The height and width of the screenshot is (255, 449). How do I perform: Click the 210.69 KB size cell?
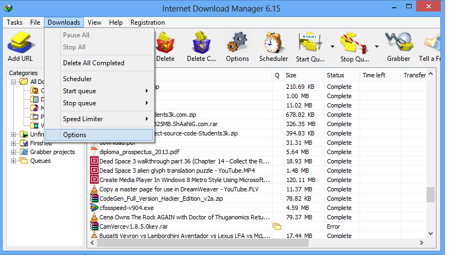[x=300, y=87]
